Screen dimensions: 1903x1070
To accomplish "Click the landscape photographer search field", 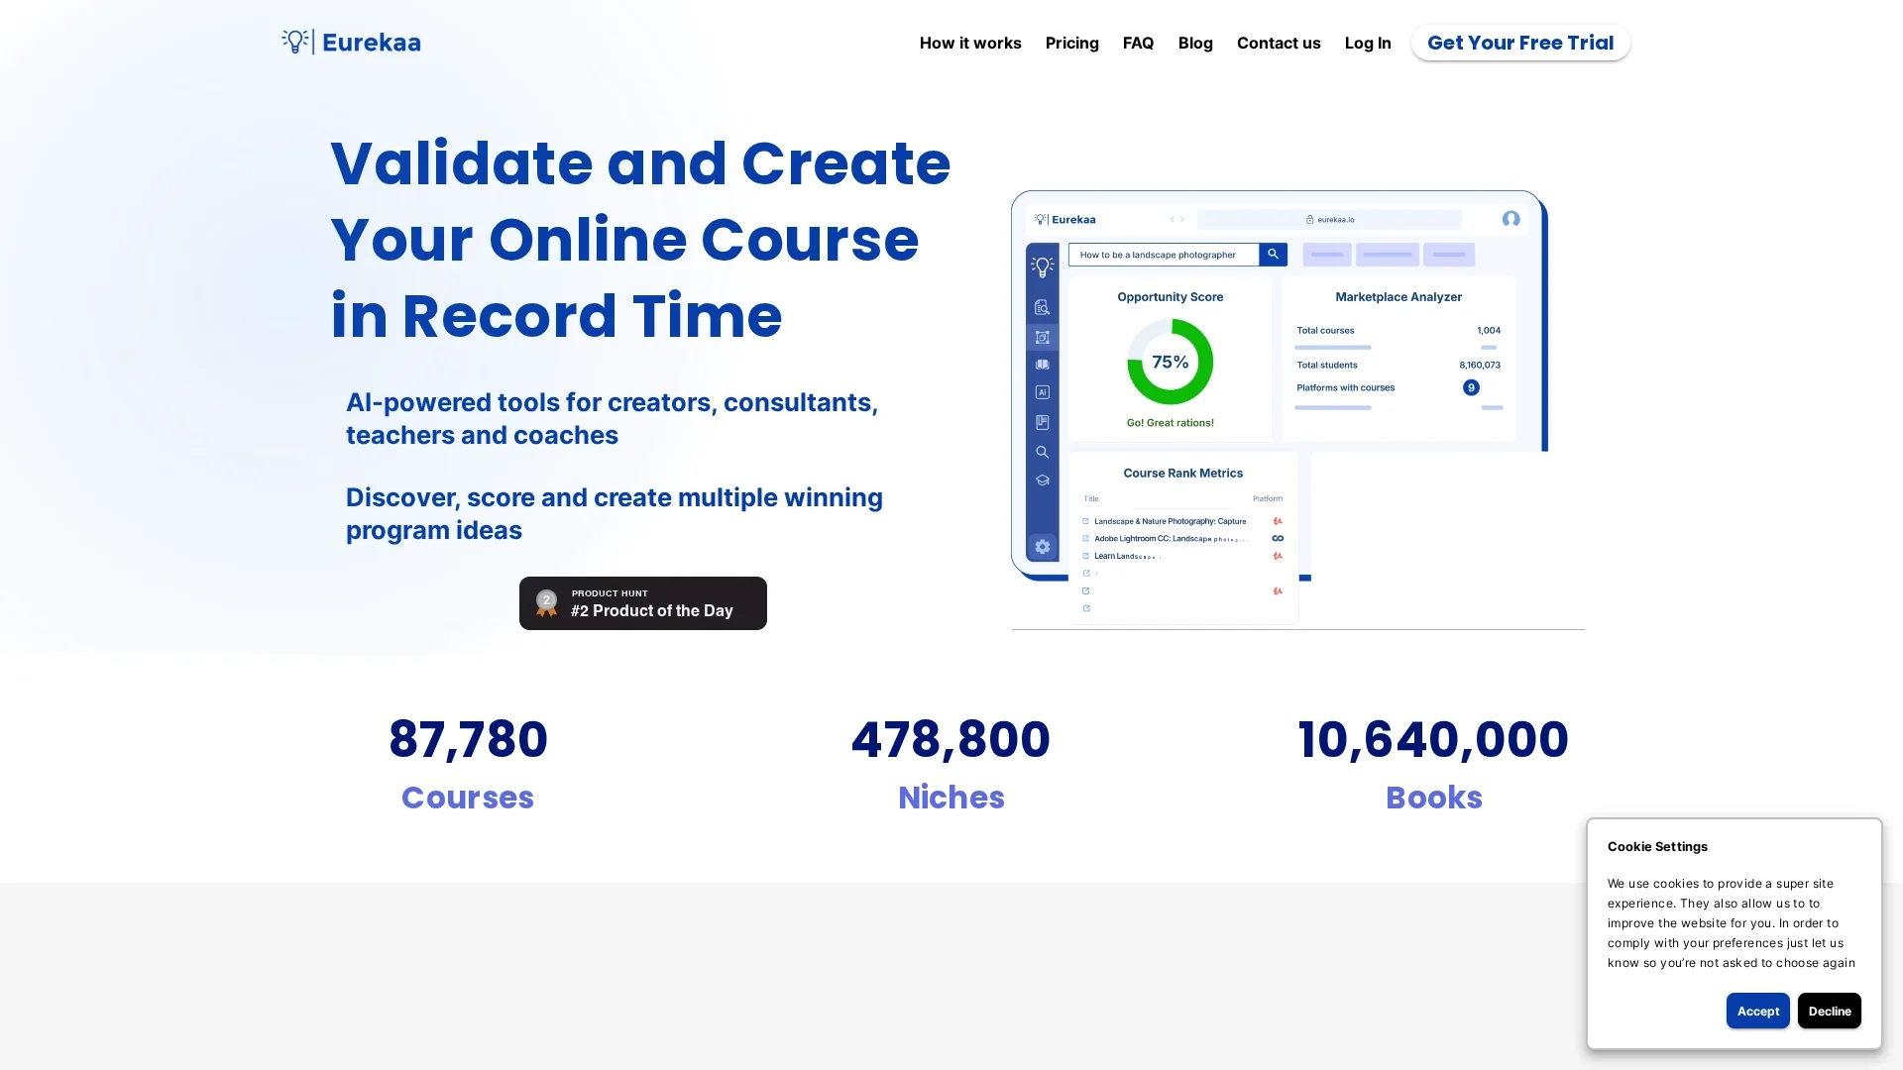I will (x=1163, y=255).
